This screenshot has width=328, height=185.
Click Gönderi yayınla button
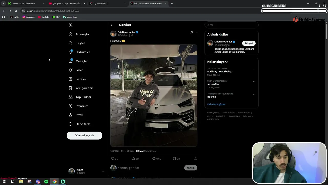click(x=85, y=135)
